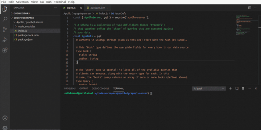Screen dimensions: 261x130
Task: Click the braces icon beside package-lock.json
Action: 16,35
